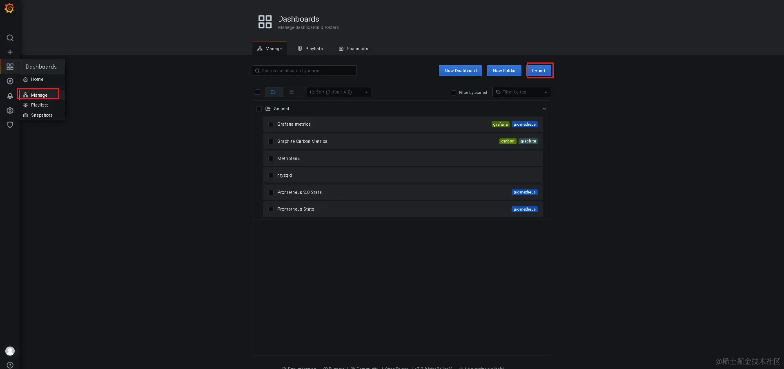Open Explore via the compass icon

tap(10, 81)
